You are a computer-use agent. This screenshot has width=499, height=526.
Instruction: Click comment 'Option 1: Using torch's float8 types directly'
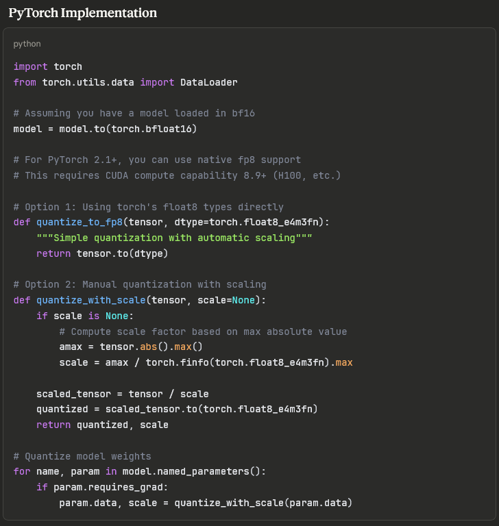149,207
